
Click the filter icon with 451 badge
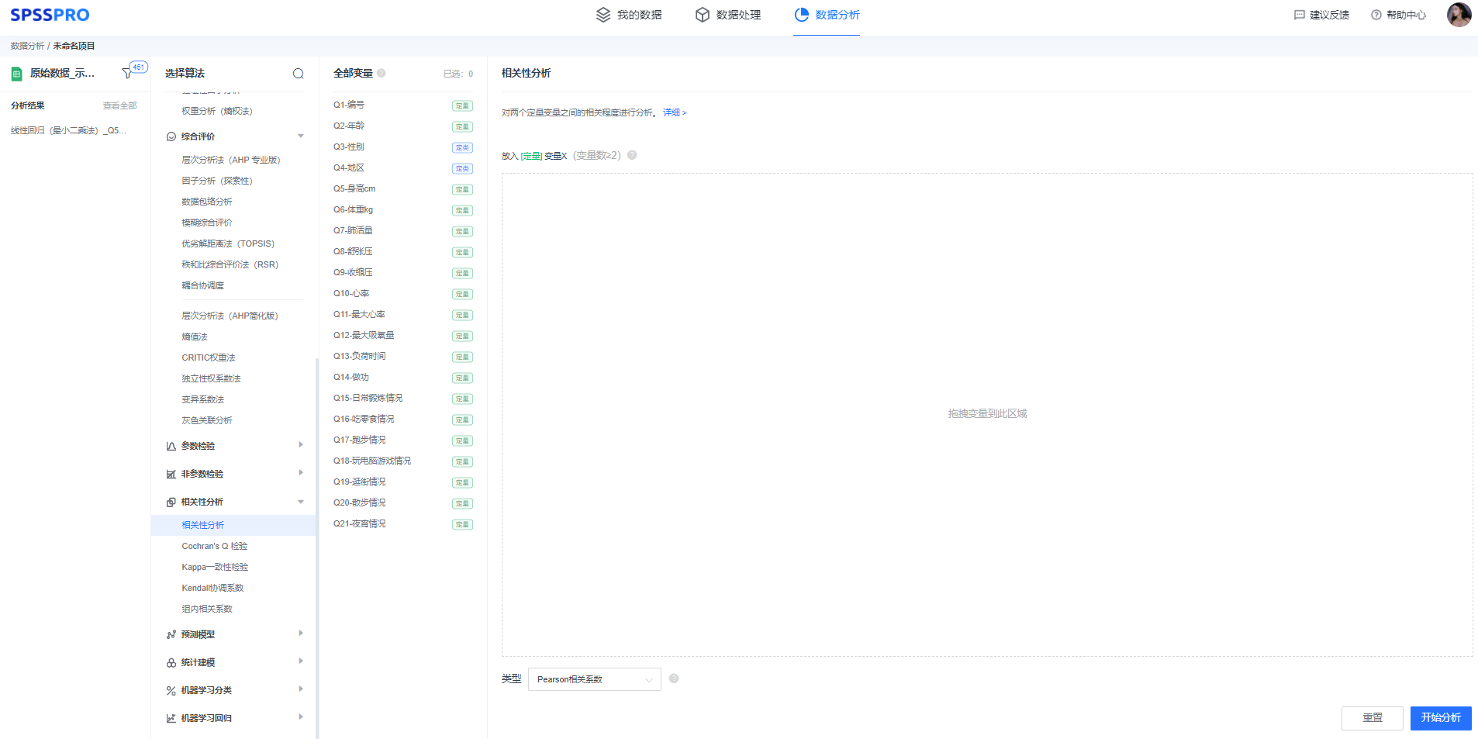128,73
